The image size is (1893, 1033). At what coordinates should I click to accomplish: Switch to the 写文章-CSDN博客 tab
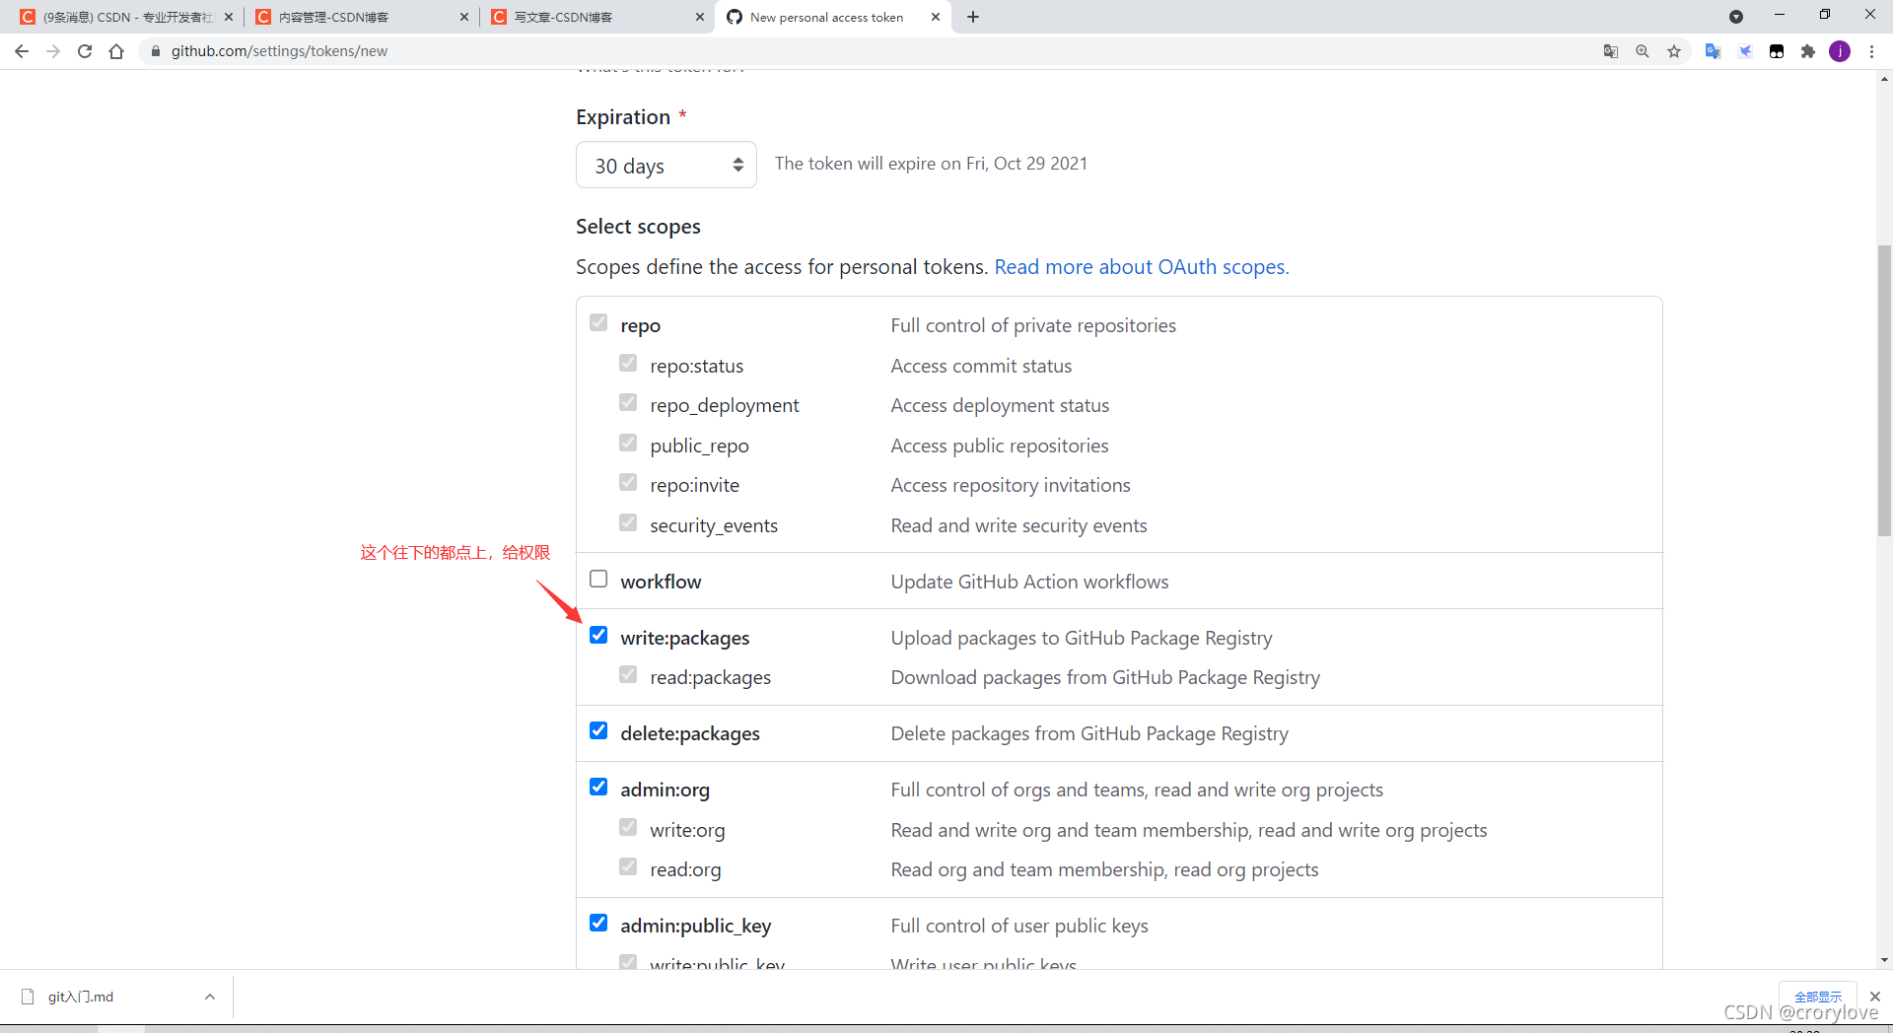coord(596,17)
